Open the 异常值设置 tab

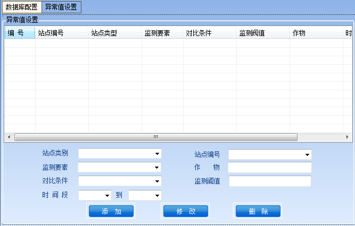coord(61,7)
